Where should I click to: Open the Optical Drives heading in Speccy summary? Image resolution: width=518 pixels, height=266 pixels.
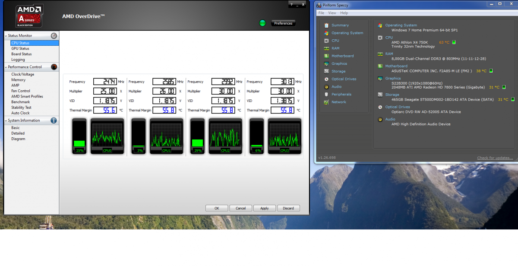398,107
